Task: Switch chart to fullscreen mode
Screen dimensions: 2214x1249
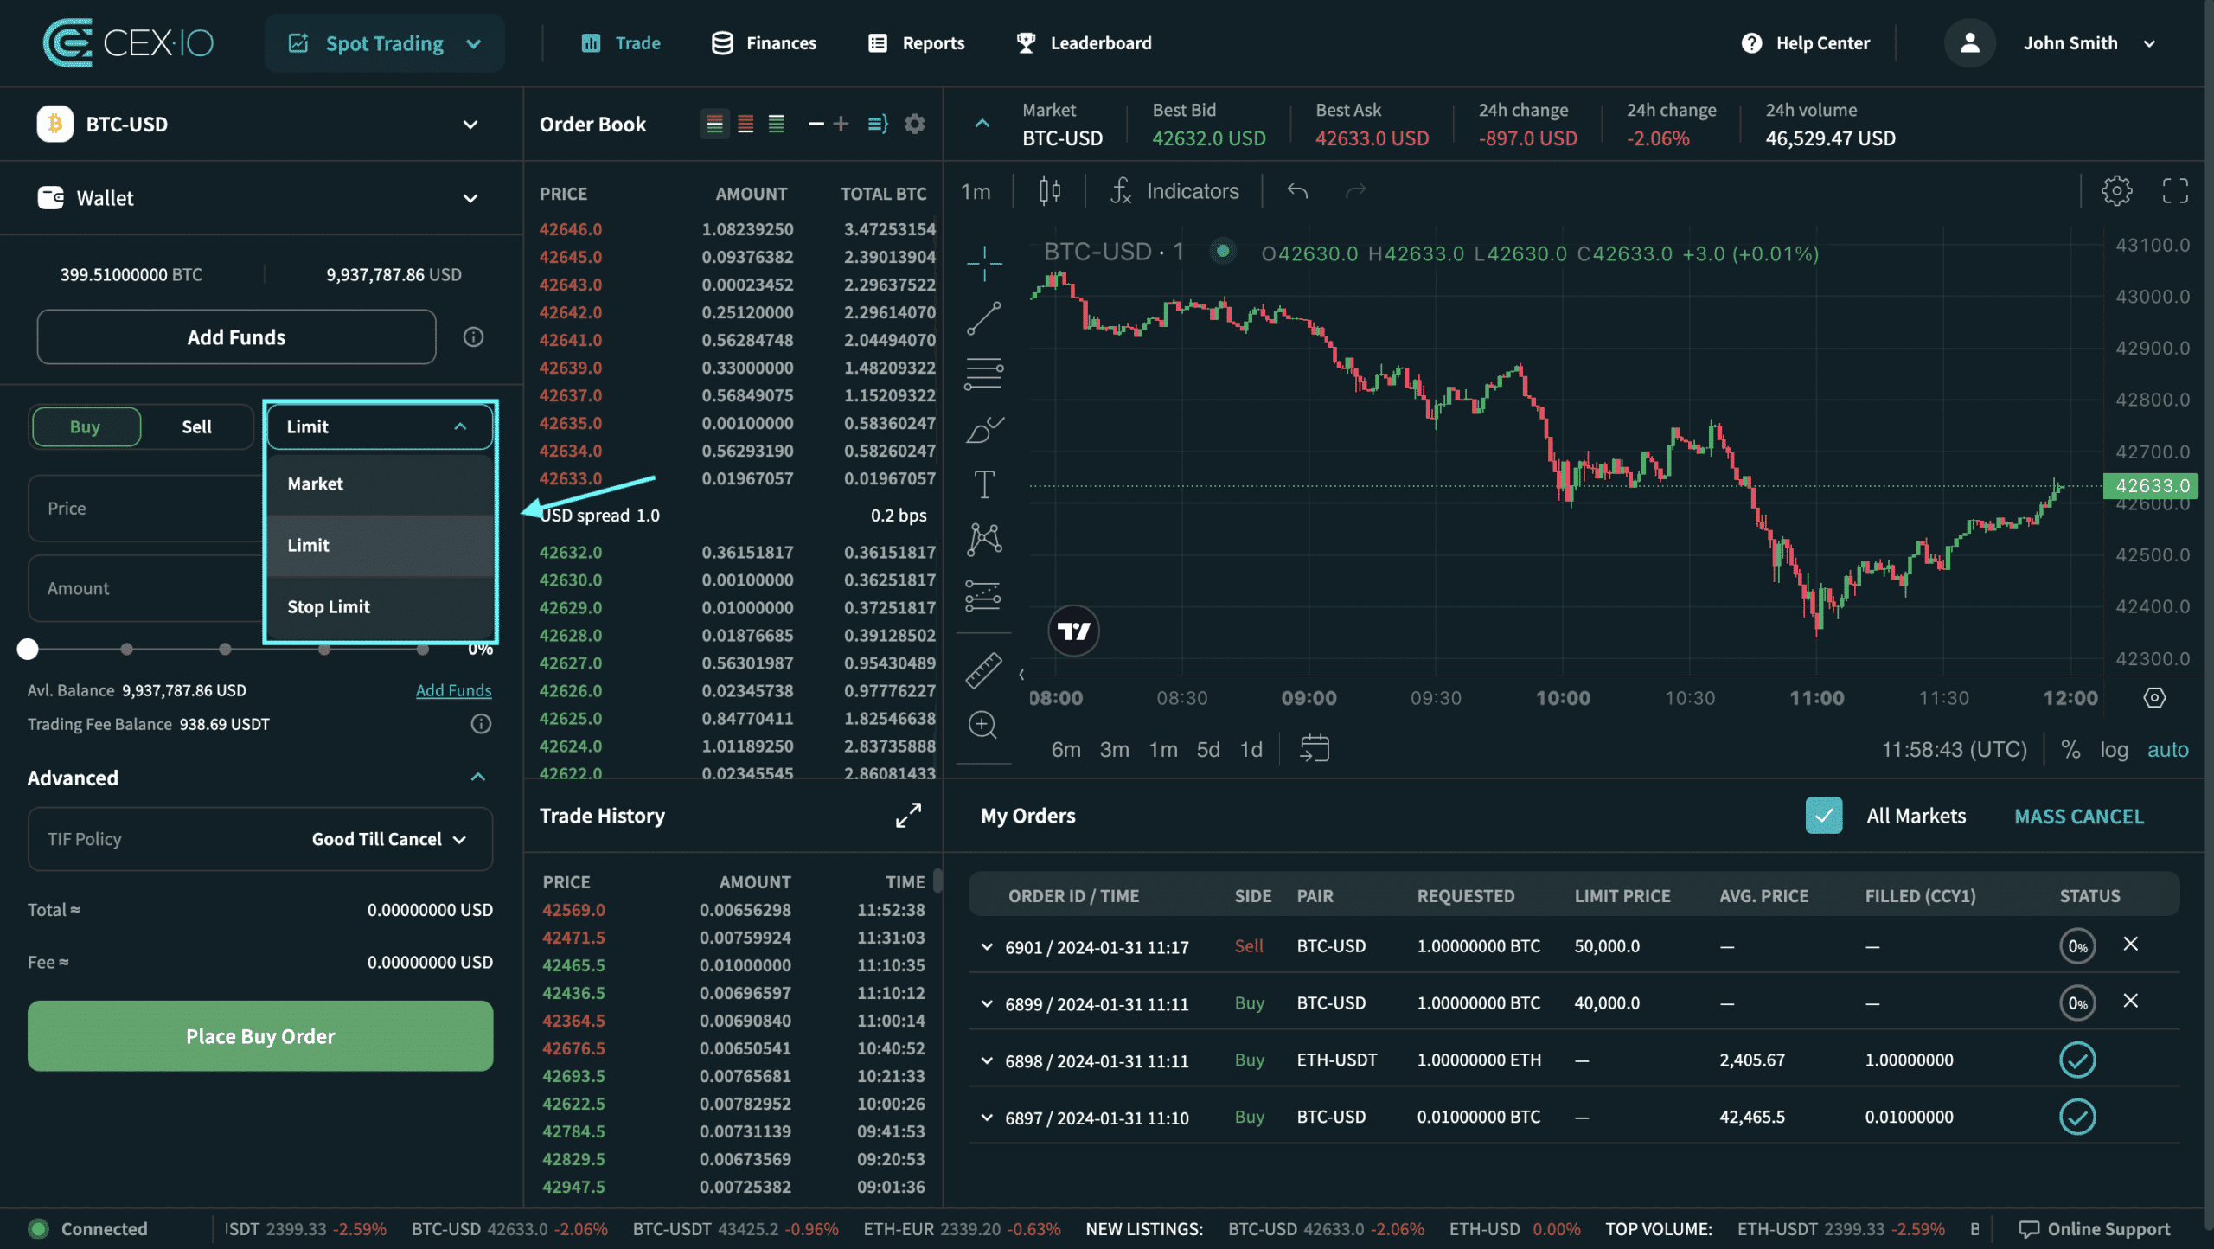Action: (2174, 190)
